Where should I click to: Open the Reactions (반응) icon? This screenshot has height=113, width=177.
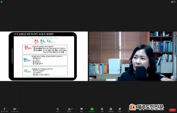coord(120,109)
